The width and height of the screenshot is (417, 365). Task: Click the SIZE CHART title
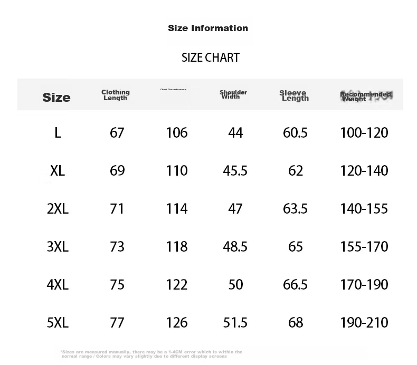[x=211, y=57]
